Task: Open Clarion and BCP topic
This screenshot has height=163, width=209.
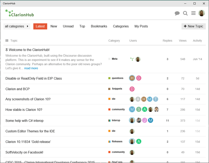Action: tap(17, 89)
